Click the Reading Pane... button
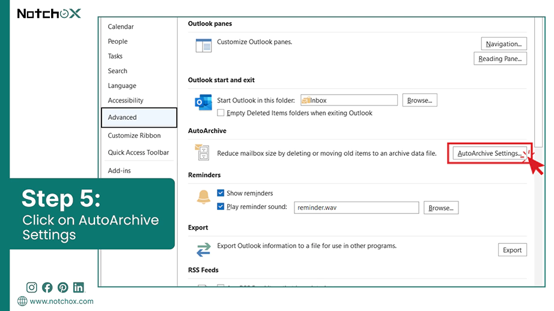Screen dimensions: 554x311 (x=501, y=59)
